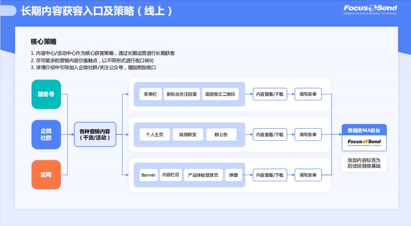411x226 pixels.
Task: Click the 个人主页 box
Action: click(154, 134)
